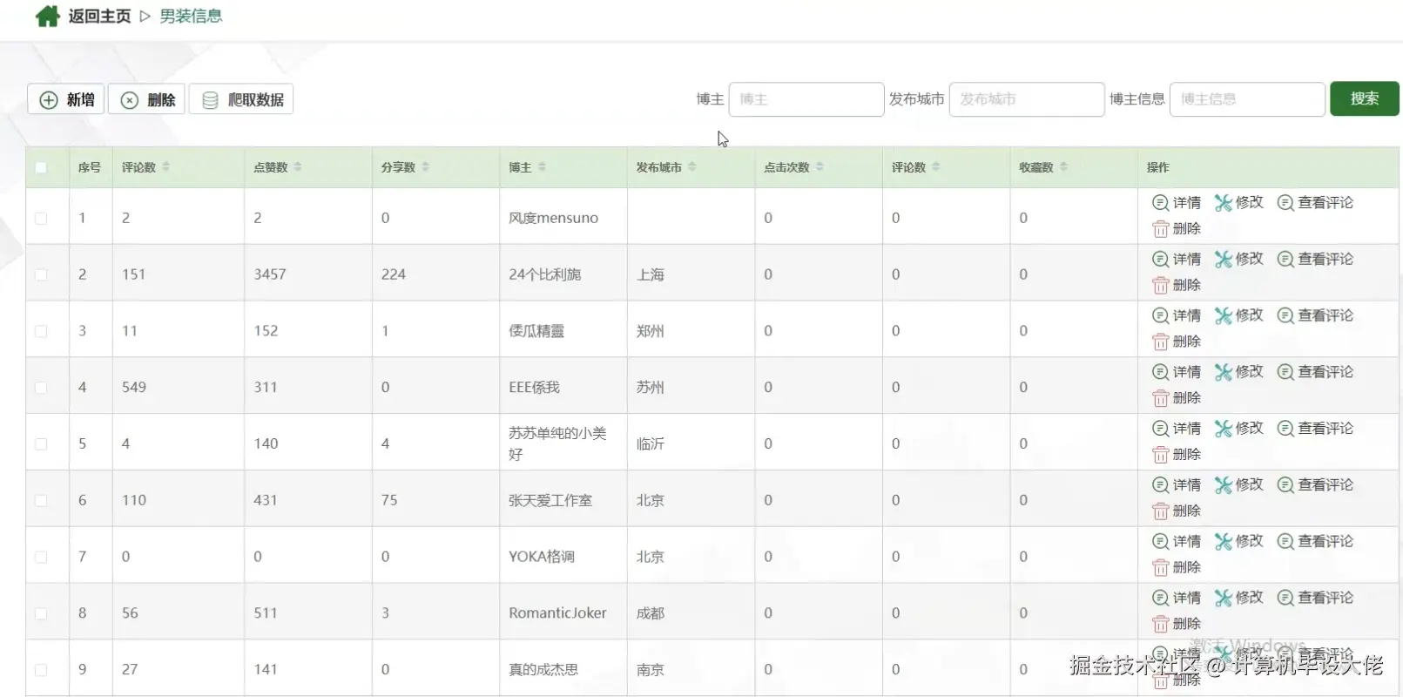Sort by first 评论数 column arrows

165,166
